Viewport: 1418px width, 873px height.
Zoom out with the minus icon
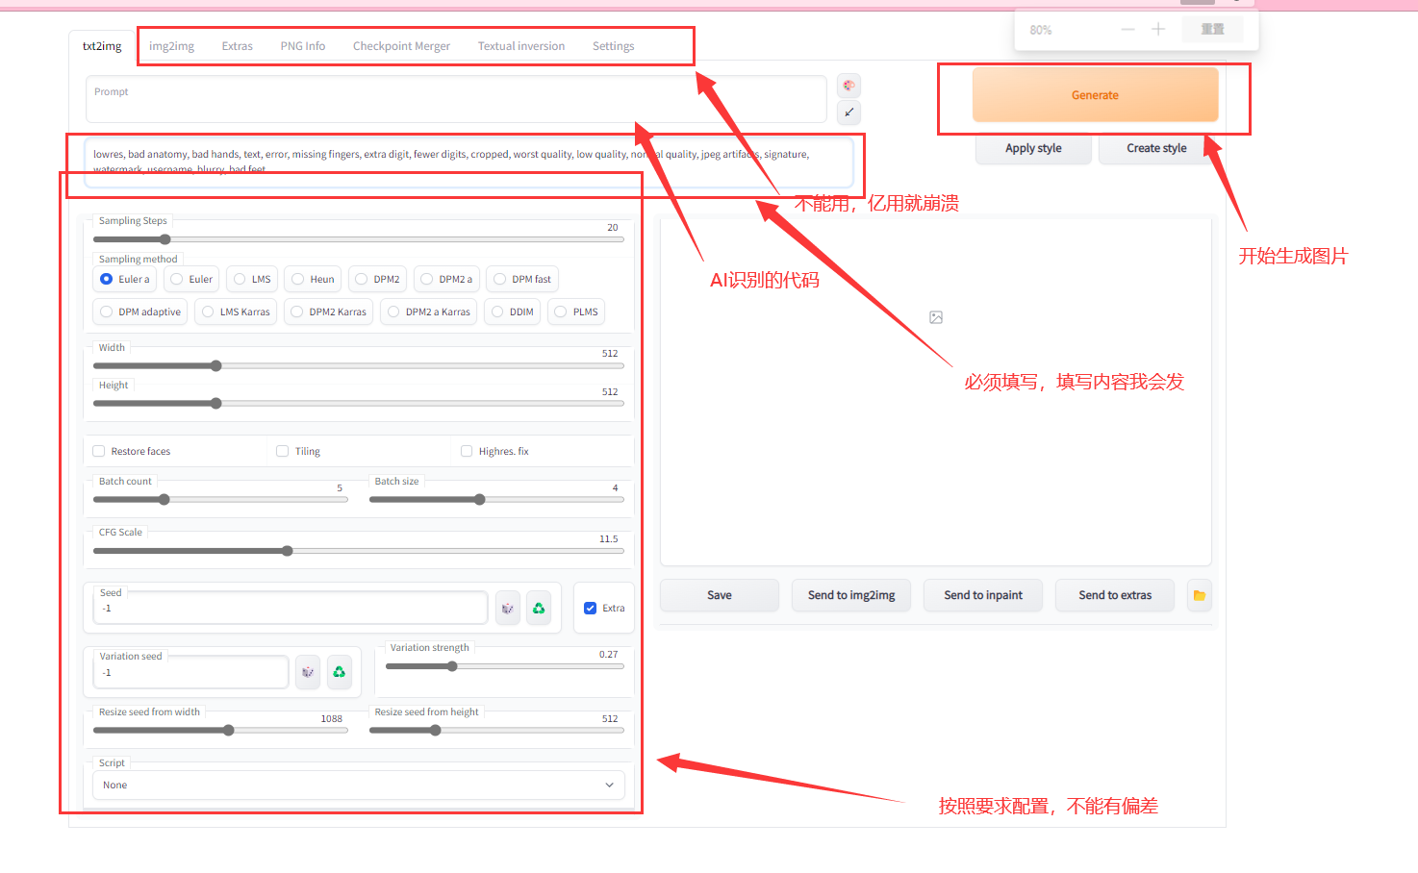[1127, 30]
